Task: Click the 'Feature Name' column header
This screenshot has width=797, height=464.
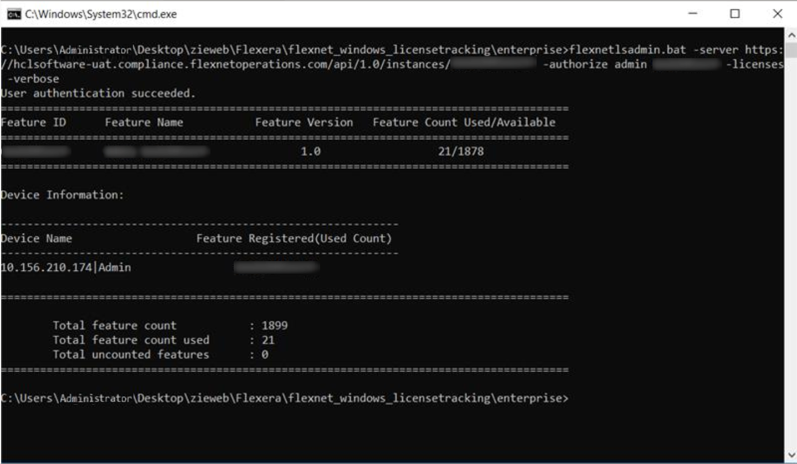Action: (144, 123)
